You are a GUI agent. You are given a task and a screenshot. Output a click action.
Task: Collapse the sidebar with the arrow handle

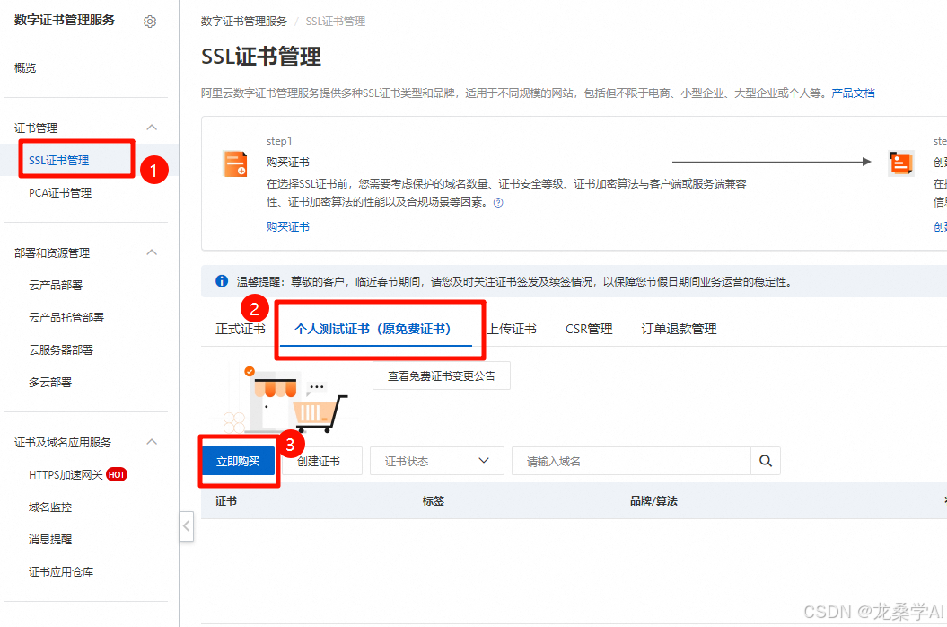[187, 526]
